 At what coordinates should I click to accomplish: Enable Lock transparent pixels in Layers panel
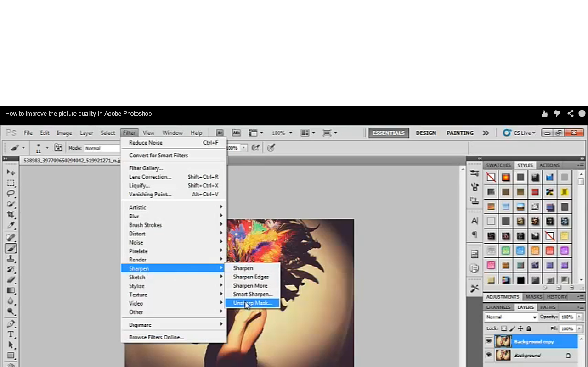(504, 328)
